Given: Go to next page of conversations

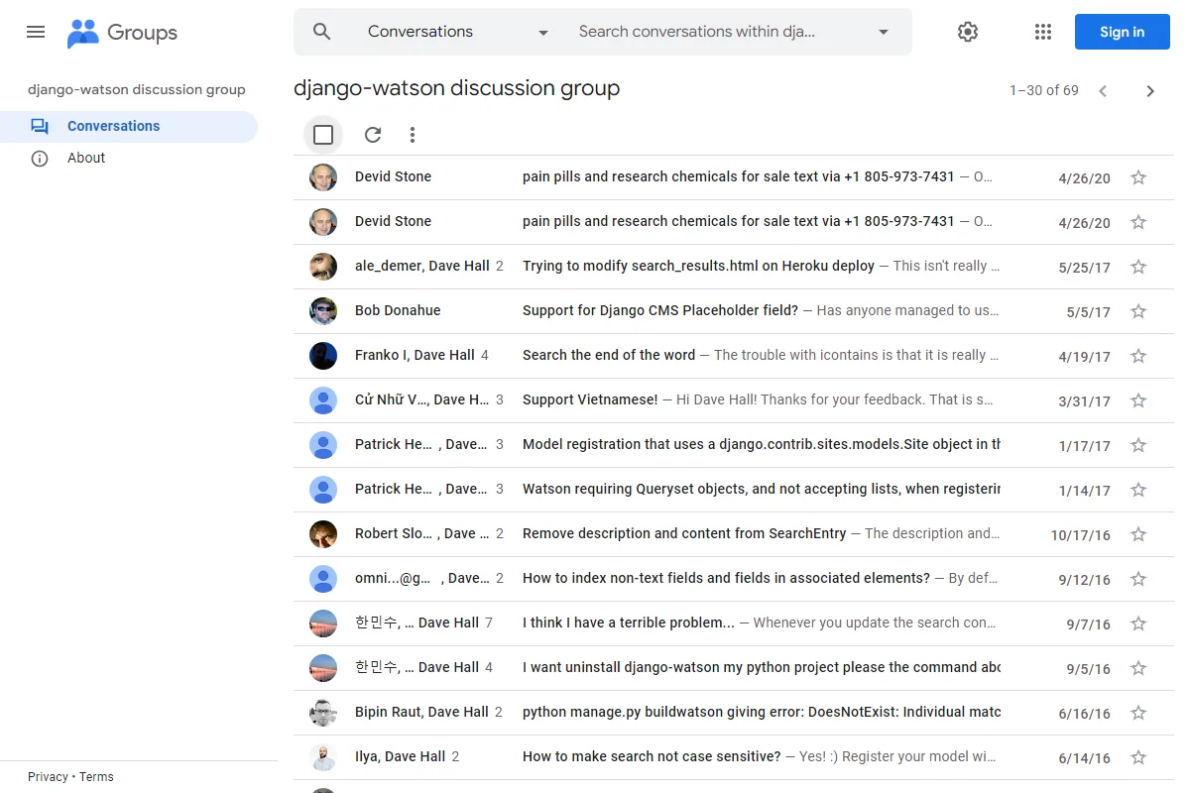Looking at the screenshot, I should tap(1150, 91).
